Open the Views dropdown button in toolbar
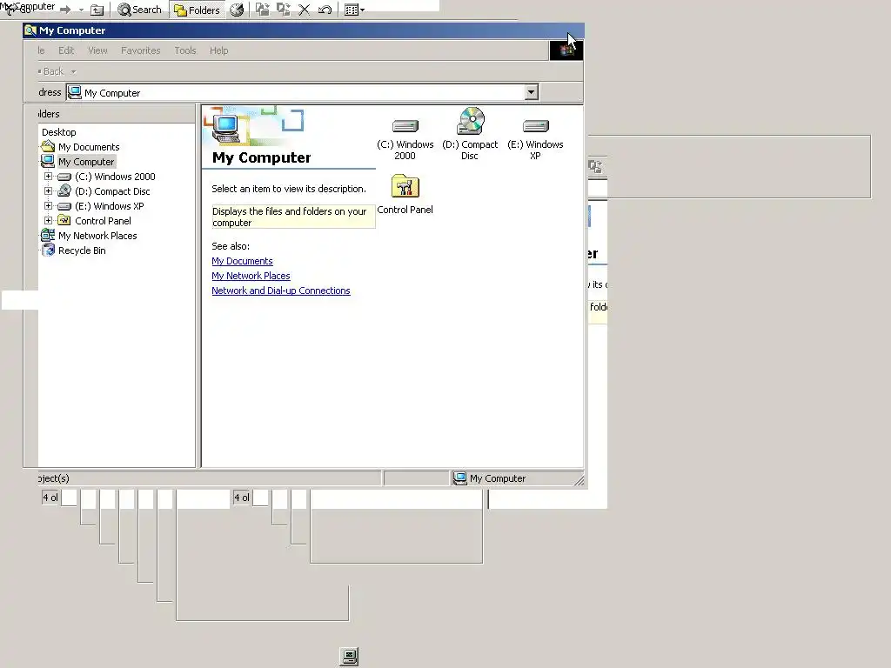The image size is (891, 668). (x=354, y=10)
